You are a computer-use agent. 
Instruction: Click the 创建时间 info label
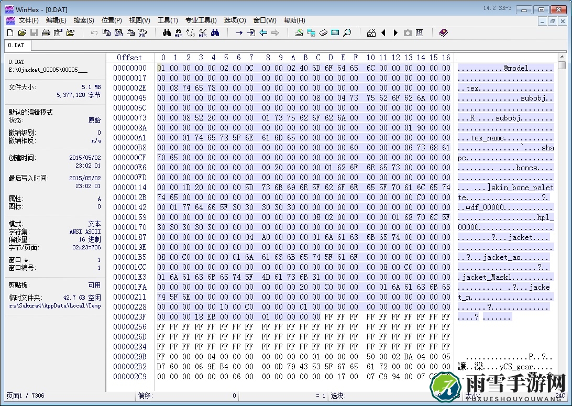[x=22, y=158]
